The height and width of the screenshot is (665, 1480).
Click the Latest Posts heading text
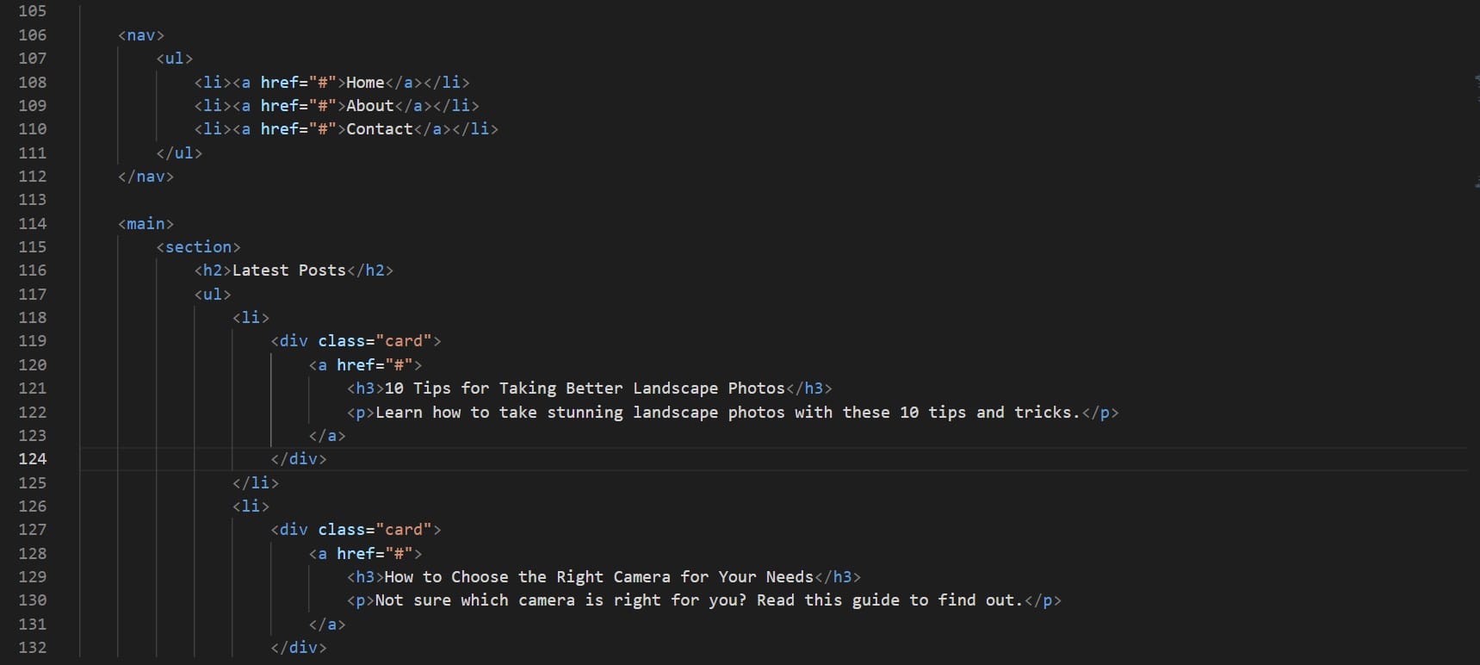click(289, 270)
